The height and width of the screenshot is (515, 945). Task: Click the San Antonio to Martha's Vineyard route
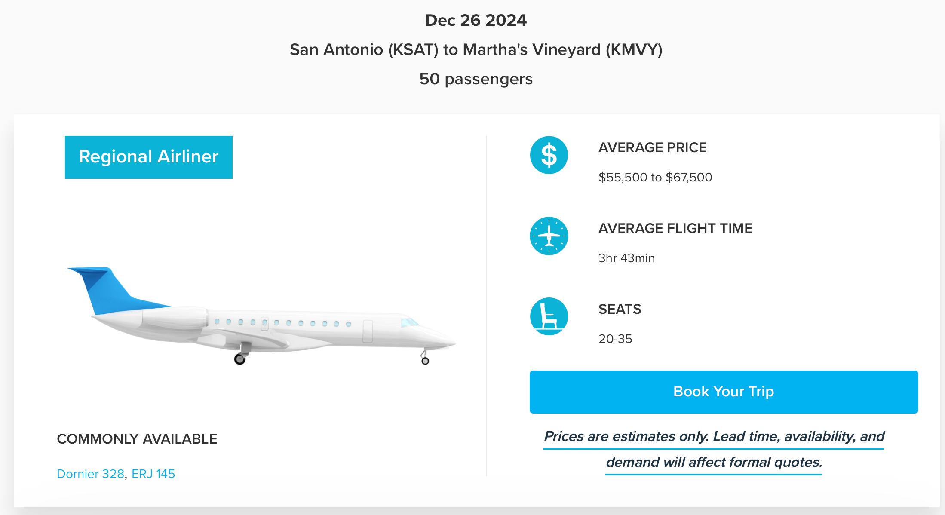476,49
